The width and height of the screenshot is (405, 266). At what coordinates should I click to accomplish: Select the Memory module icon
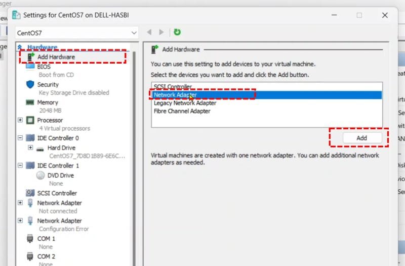(x=30, y=102)
